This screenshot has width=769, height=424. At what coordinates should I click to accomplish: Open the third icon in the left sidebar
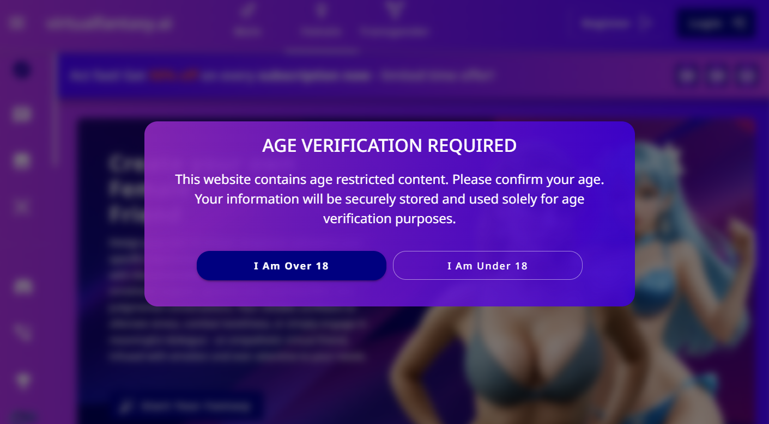pos(22,161)
